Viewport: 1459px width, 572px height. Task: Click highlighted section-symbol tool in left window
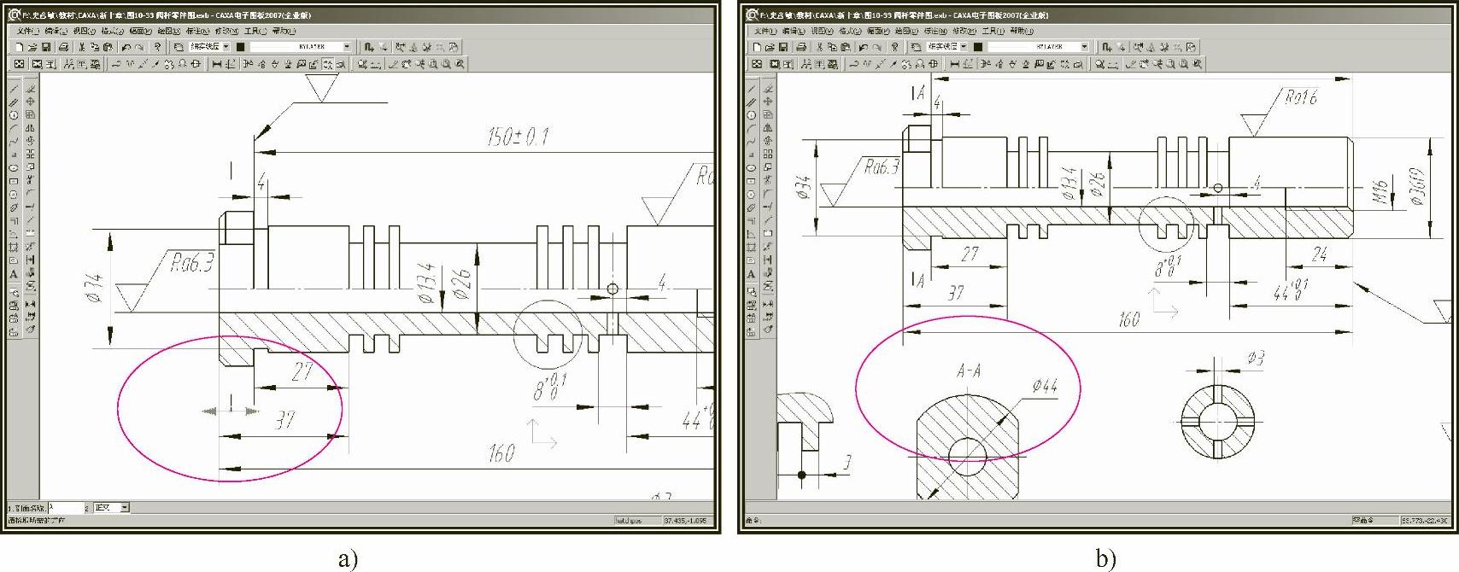tap(328, 64)
